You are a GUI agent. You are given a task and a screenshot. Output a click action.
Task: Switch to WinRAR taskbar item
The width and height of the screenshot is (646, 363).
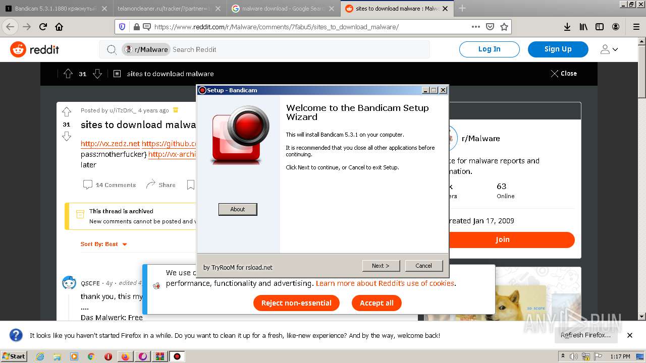pos(160,356)
